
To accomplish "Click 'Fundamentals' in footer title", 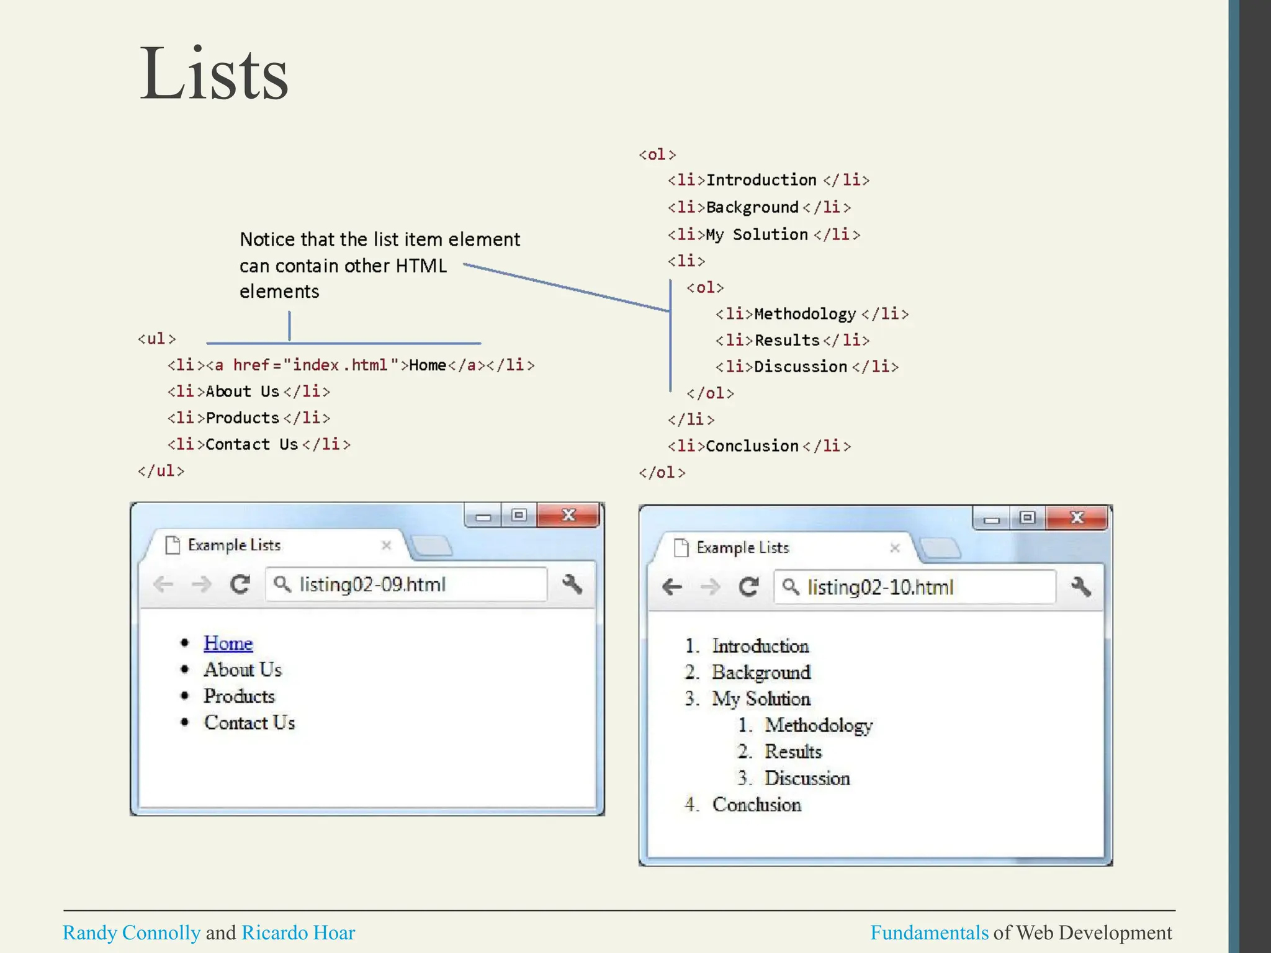I will [929, 933].
